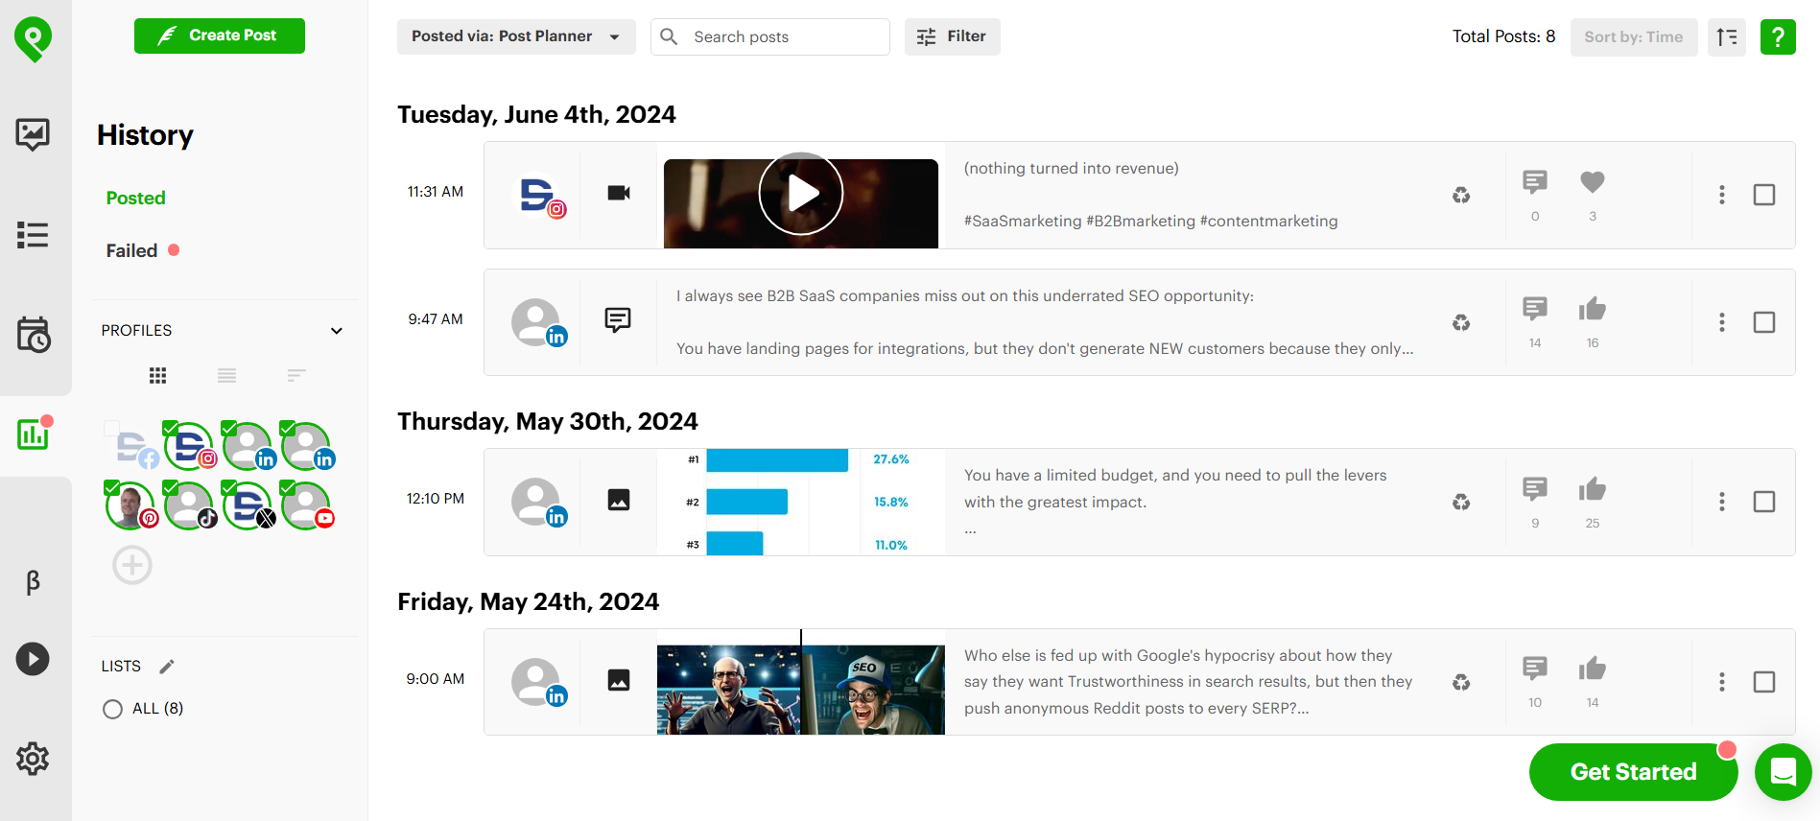Collapse the PROFILES section chevron

[x=337, y=331]
